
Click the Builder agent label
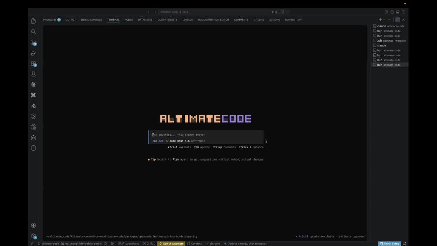158,141
